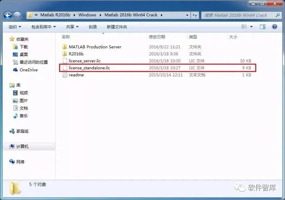The height and width of the screenshot is (200, 285).
Task: Click the readme file name
Action: click(76, 75)
